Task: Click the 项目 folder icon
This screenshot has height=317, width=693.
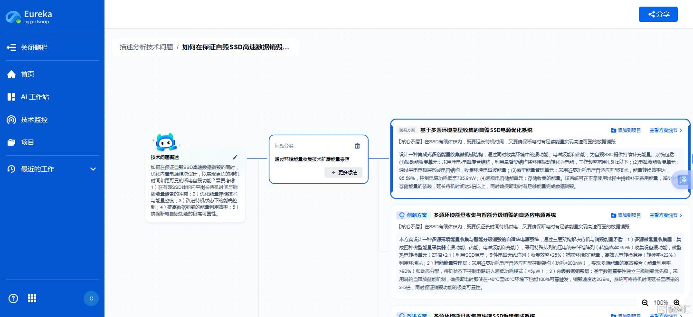Action: coord(11,142)
